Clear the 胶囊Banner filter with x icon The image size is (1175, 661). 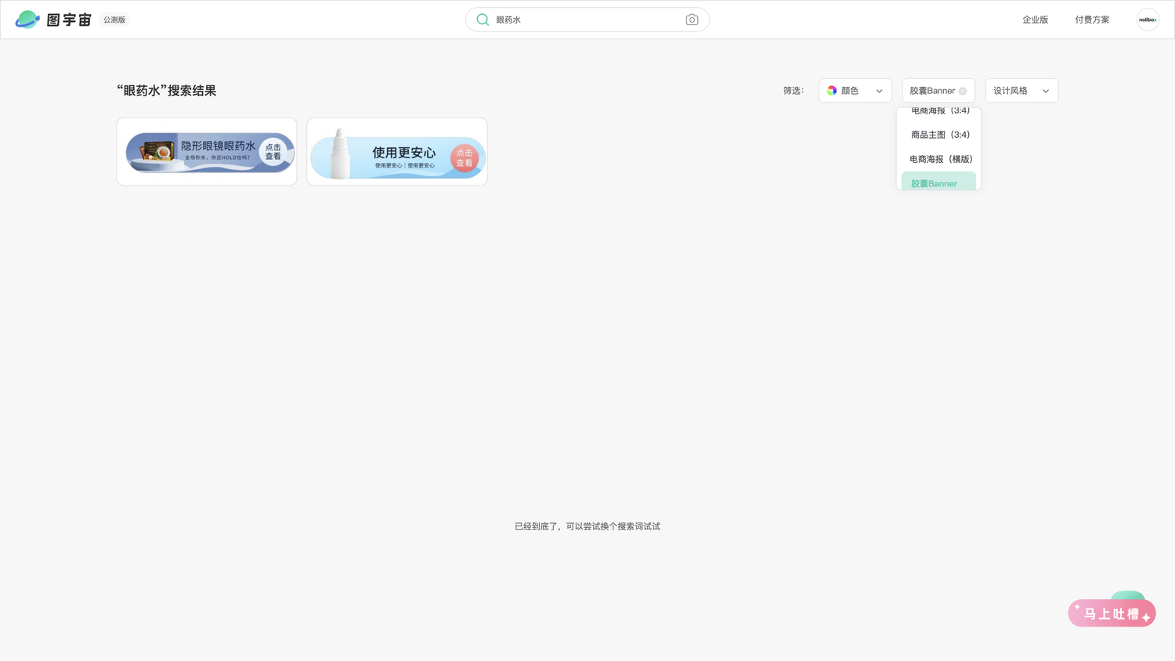tap(963, 91)
